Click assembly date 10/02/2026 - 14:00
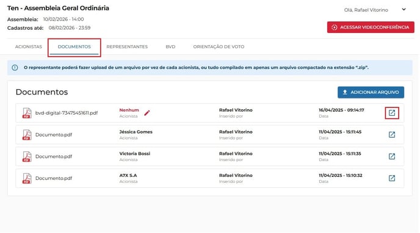This screenshot has height=233, width=420. (x=63, y=20)
